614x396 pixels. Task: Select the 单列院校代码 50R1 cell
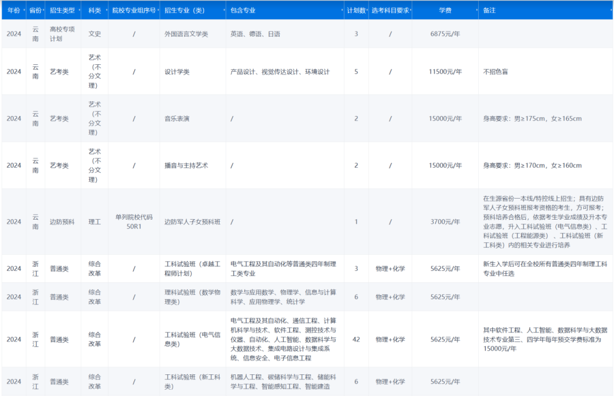pos(135,222)
